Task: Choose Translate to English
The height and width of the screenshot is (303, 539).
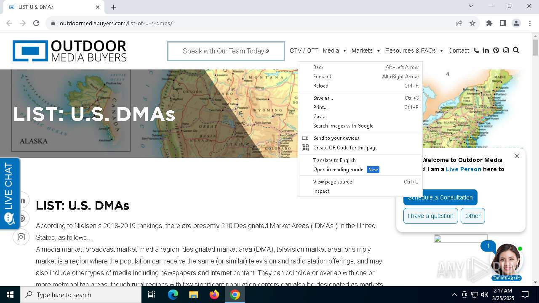Action: [360, 160]
